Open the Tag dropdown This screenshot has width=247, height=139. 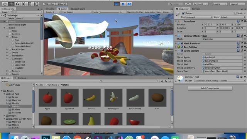pyautogui.click(x=199, y=17)
